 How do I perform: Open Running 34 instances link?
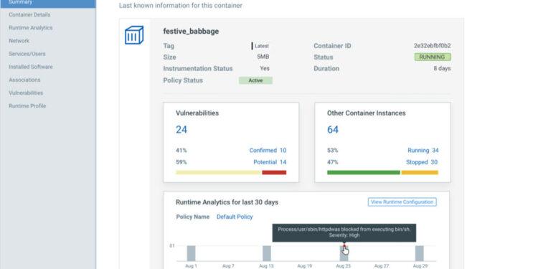click(423, 151)
